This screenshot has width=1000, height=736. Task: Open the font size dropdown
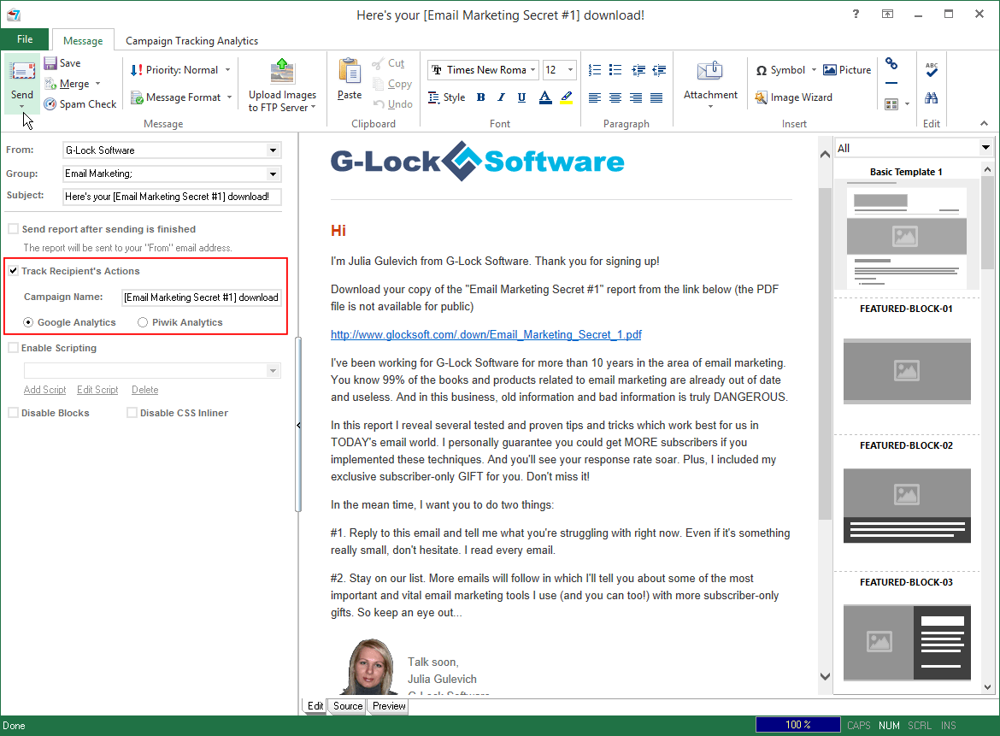pos(570,70)
